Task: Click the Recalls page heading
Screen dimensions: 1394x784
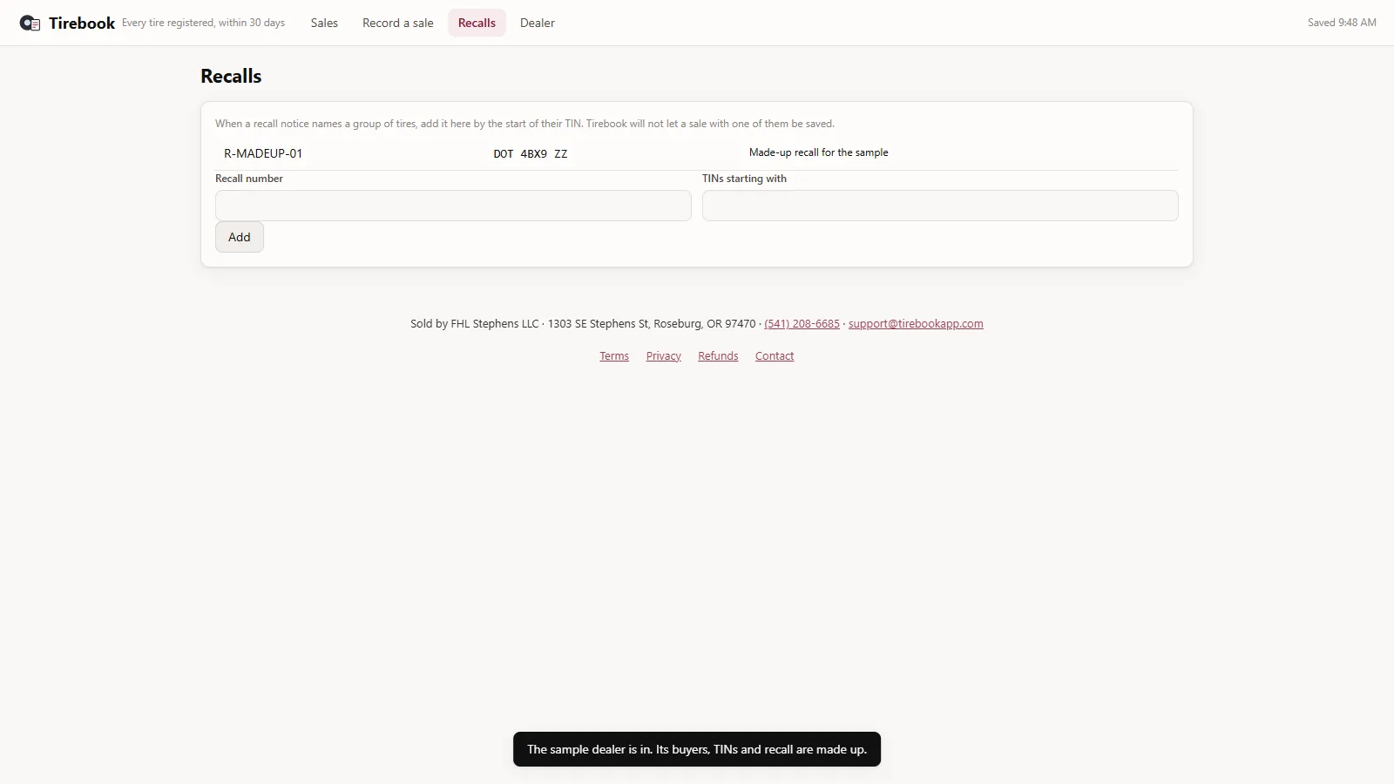Action: click(x=231, y=76)
